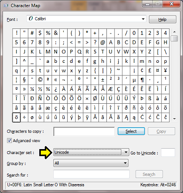Pick the three-quarters ¾ fraction
This screenshot has width=183, height=193.
pyautogui.click(x=48, y=89)
